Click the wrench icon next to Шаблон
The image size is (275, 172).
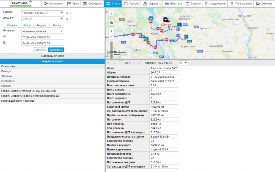pyautogui.click(x=67, y=13)
